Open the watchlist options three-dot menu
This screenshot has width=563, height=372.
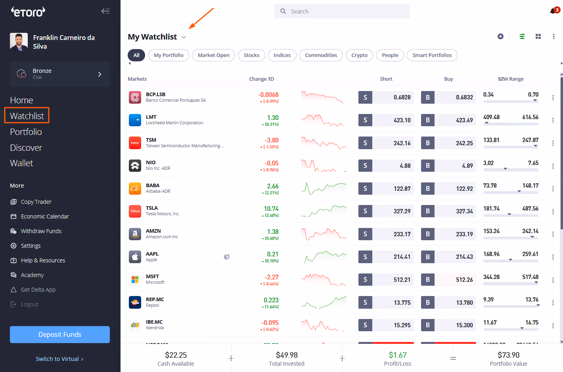click(553, 36)
